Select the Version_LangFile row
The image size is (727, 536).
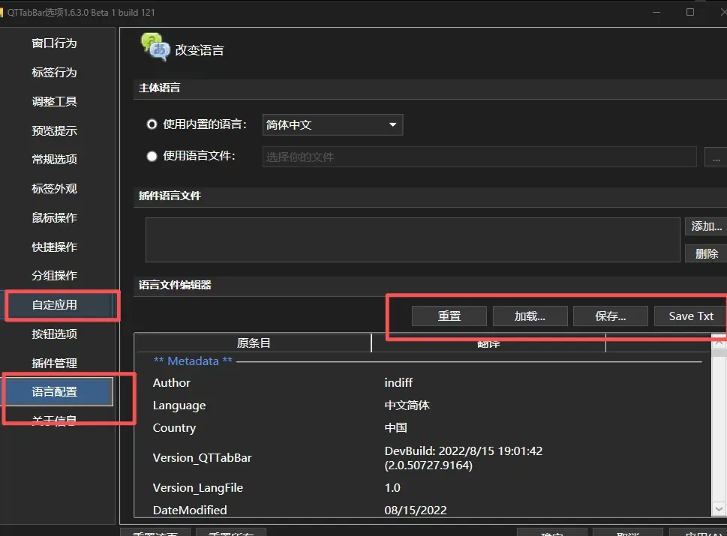click(198, 488)
